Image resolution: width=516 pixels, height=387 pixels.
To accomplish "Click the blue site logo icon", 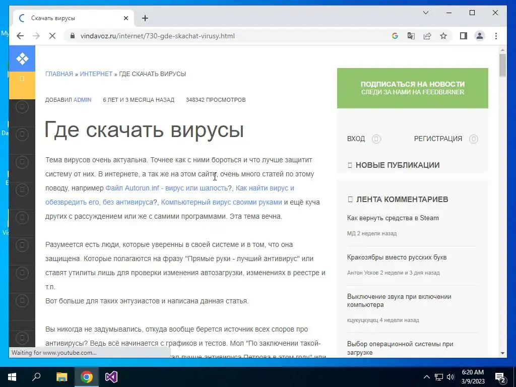I will (22, 58).
